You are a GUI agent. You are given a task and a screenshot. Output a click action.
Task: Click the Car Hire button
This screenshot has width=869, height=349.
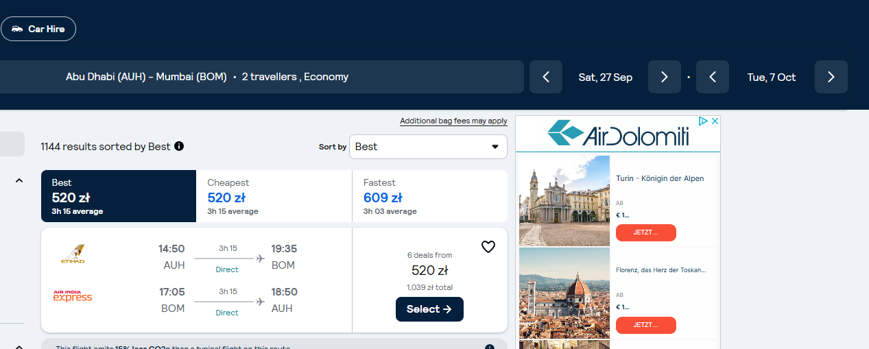tap(38, 29)
